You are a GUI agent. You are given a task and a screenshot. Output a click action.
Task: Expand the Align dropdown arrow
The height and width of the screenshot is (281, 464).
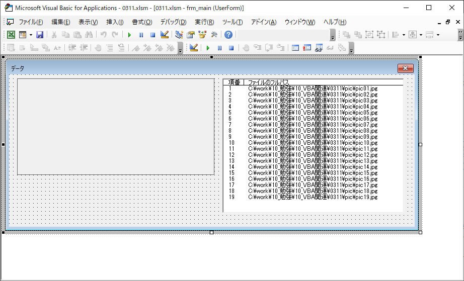tap(404, 35)
